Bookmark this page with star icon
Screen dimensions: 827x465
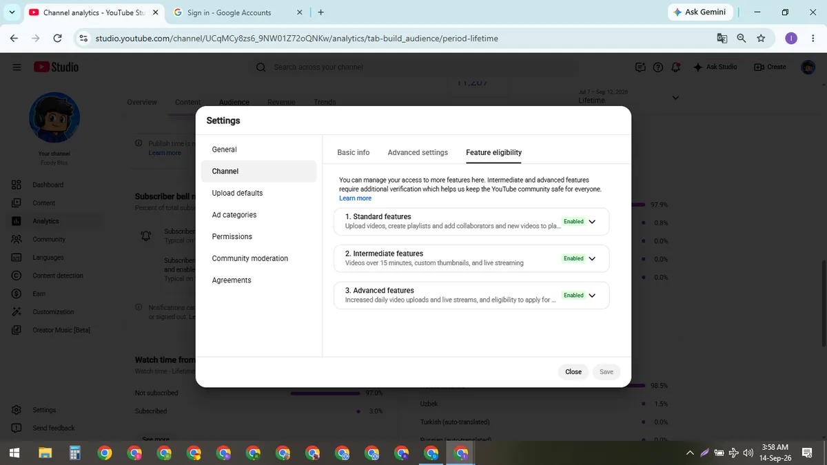(x=761, y=39)
